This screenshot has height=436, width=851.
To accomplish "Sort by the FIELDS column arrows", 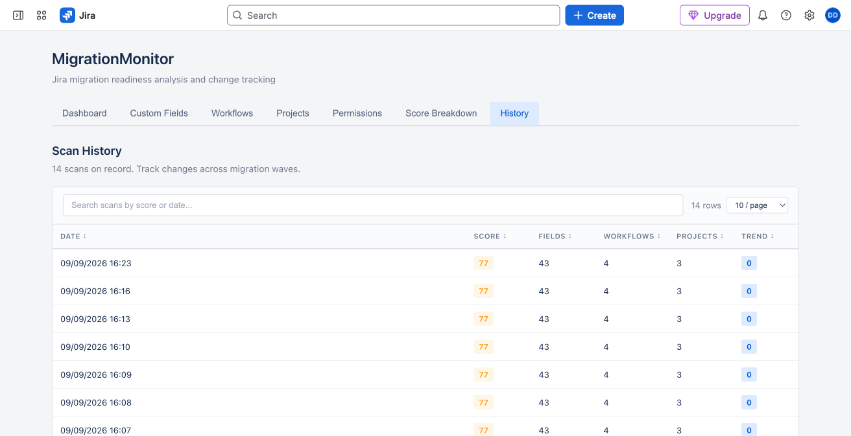I will 570,236.
